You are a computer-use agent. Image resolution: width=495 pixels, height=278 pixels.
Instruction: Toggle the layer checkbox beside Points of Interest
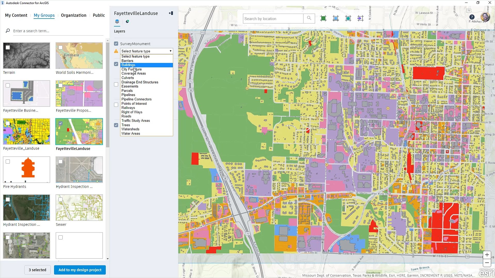coord(116,105)
